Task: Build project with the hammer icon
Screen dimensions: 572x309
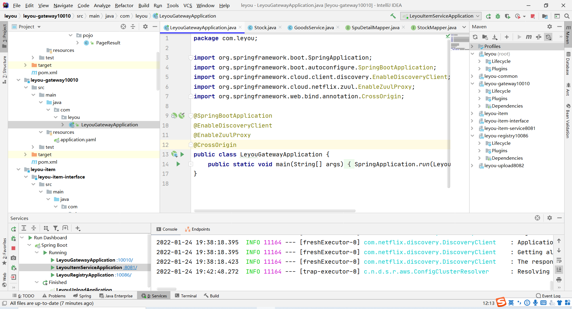Action: pos(393,16)
